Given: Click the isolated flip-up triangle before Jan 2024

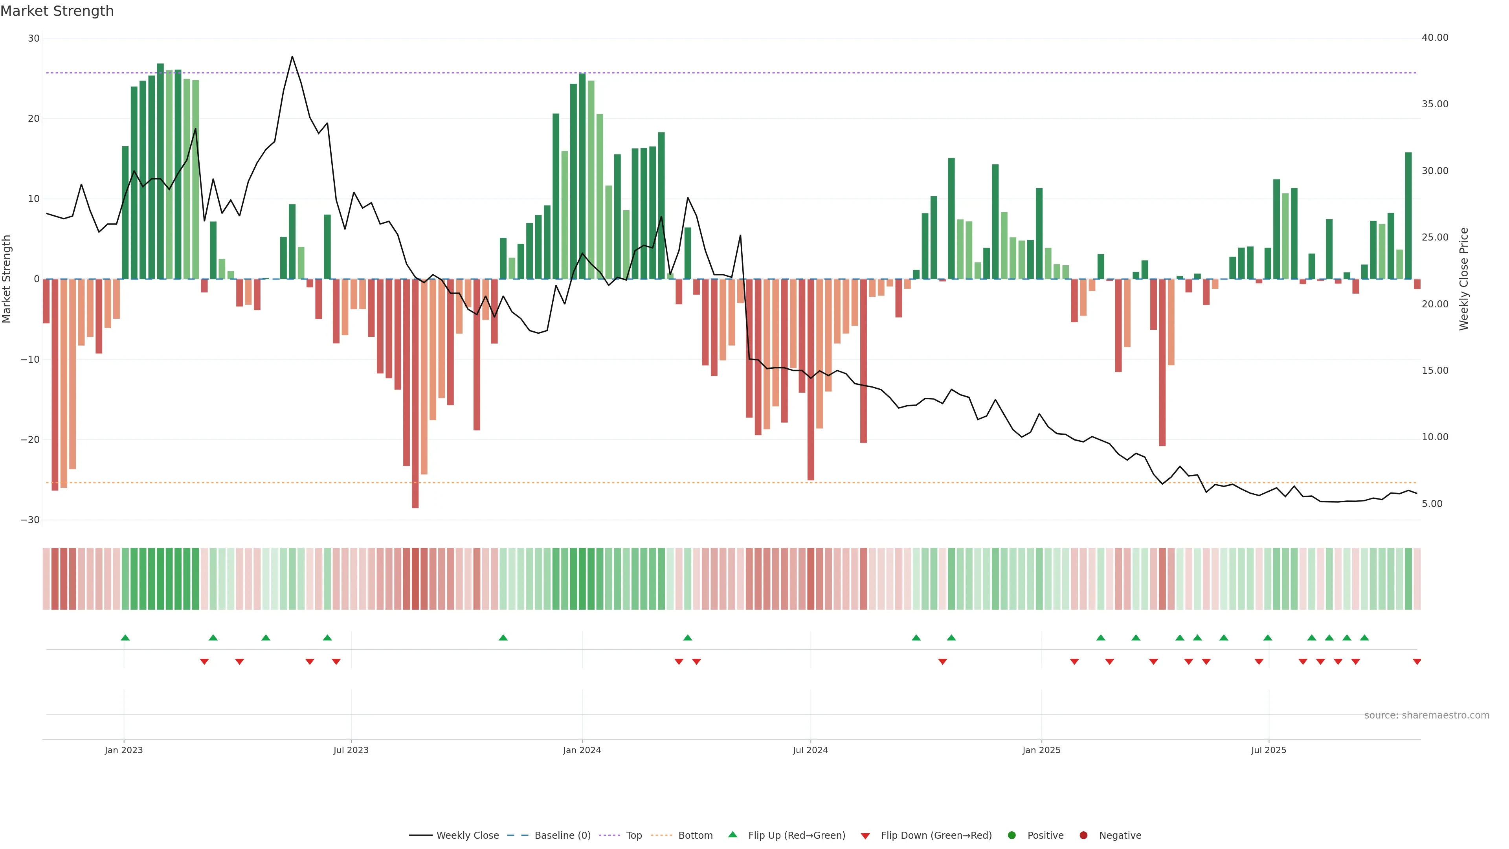Looking at the screenshot, I should coord(503,638).
